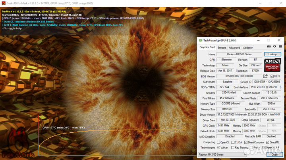Switch to the Advanced tab

click(x=234, y=48)
